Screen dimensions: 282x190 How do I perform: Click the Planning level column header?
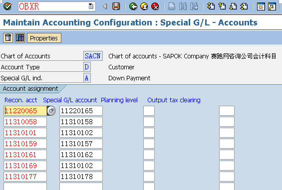[119, 100]
